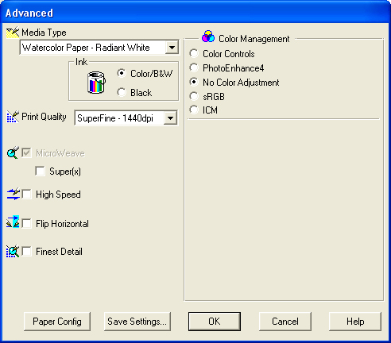Click the Flip Horizontal icon
Viewport: 391px width, 343px height.
(x=13, y=222)
